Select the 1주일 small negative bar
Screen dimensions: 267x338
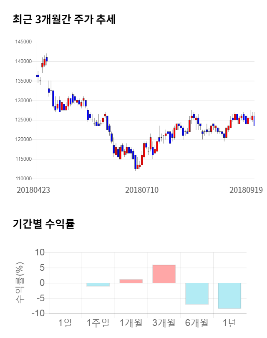[x=98, y=285]
